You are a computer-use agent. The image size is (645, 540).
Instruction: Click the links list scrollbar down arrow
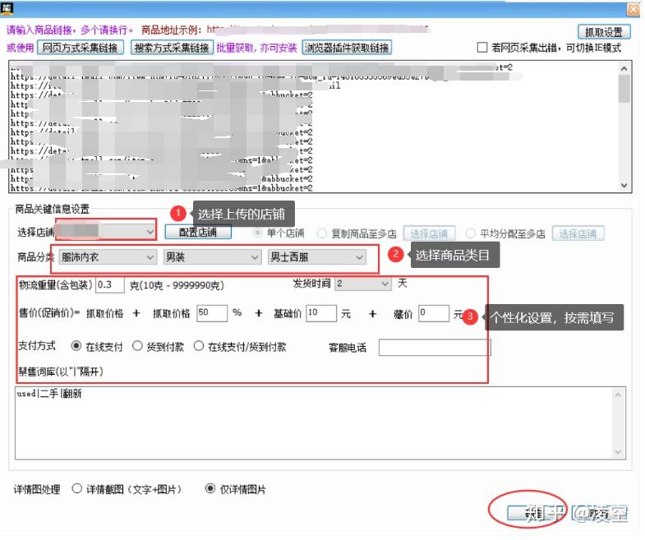pos(624,185)
